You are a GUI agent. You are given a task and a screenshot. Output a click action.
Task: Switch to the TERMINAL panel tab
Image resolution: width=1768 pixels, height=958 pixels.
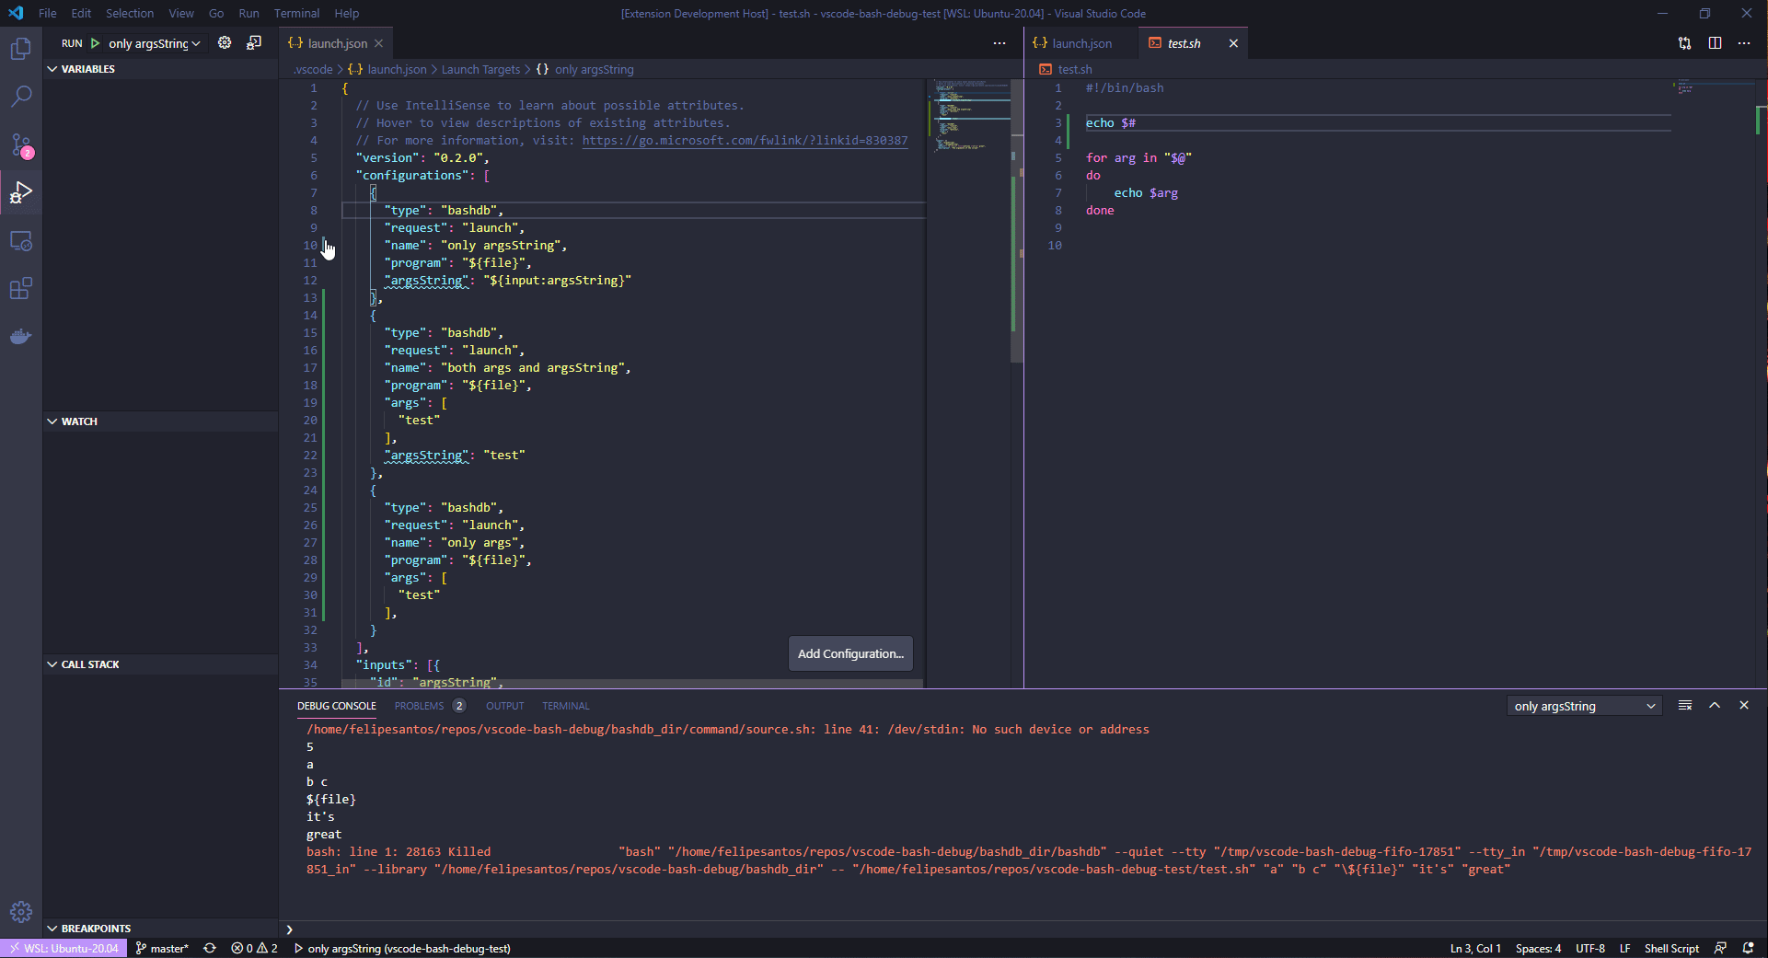click(565, 706)
